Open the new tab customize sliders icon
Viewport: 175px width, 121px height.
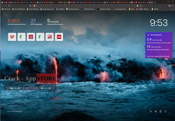[151, 111]
